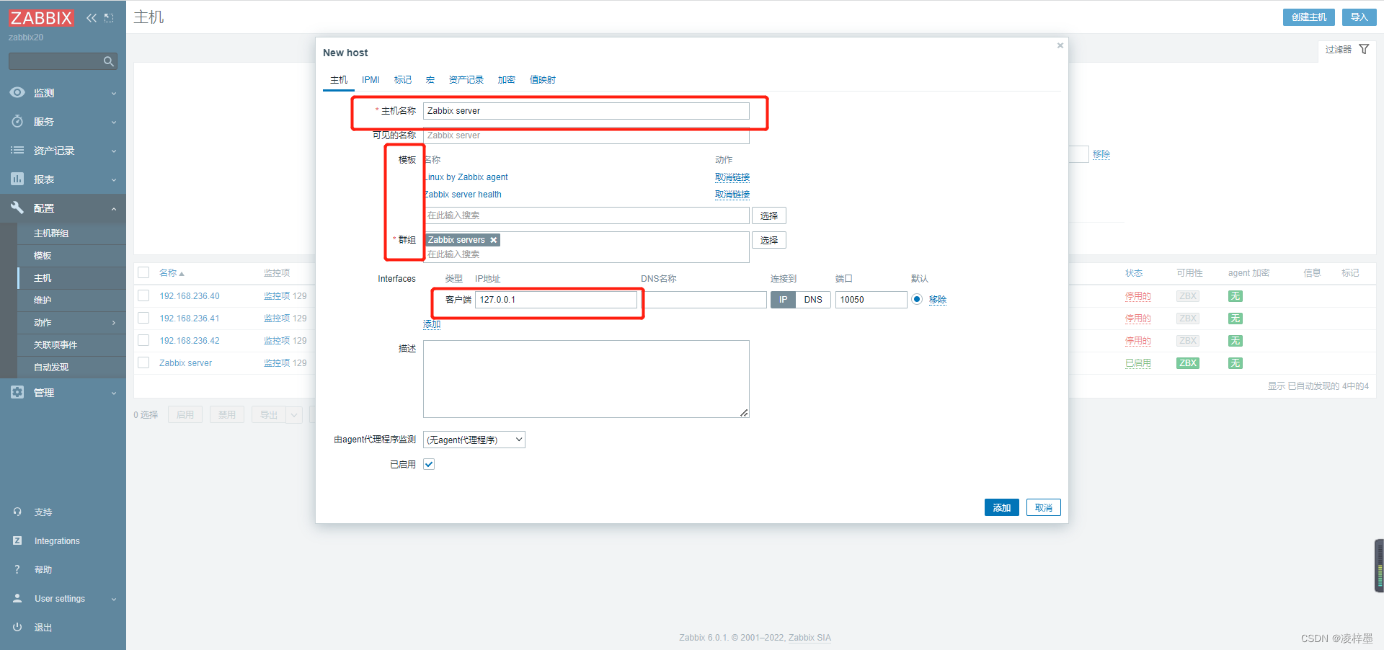
Task: Click Select button next to groups field
Action: click(x=769, y=240)
